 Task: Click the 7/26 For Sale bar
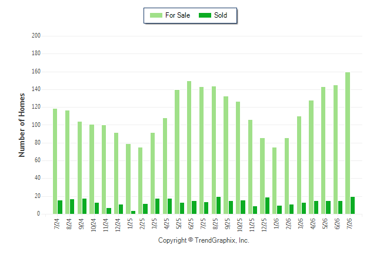pyautogui.click(x=348, y=143)
